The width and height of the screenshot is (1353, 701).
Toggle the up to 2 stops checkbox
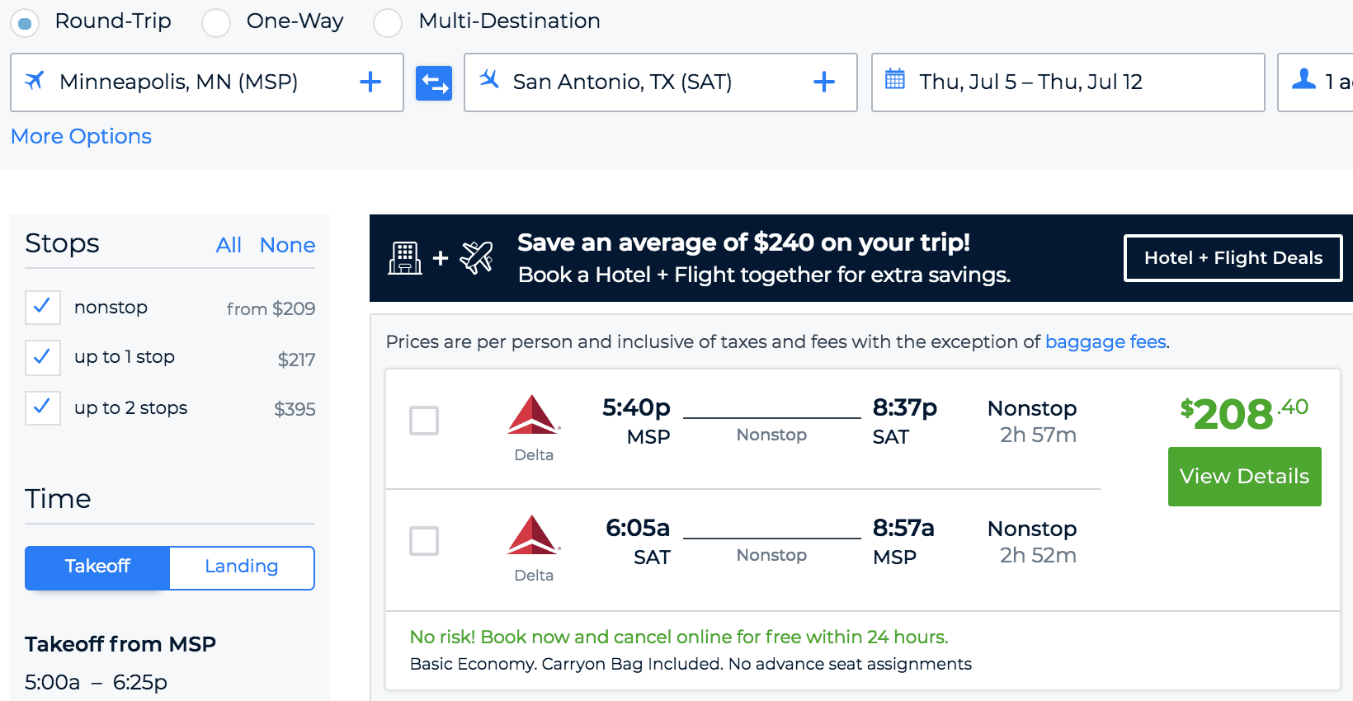tap(43, 408)
